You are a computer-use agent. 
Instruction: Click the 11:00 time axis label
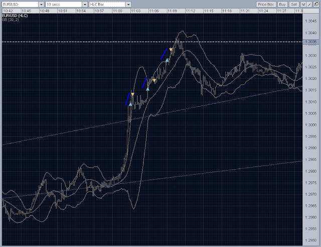coord(117,11)
